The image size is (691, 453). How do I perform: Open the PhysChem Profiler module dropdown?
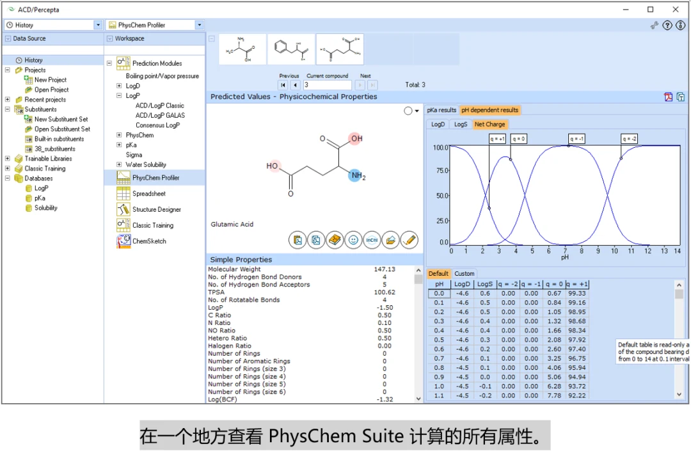pyautogui.click(x=199, y=25)
